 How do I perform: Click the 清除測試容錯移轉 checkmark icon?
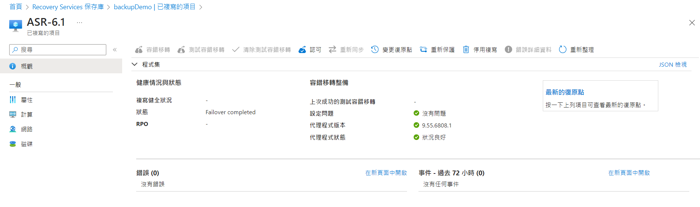236,49
